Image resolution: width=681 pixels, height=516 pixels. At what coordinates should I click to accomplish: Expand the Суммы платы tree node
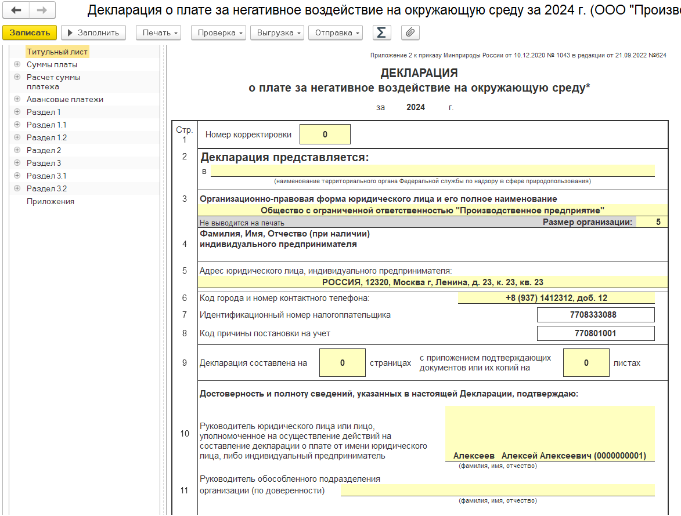(17, 65)
